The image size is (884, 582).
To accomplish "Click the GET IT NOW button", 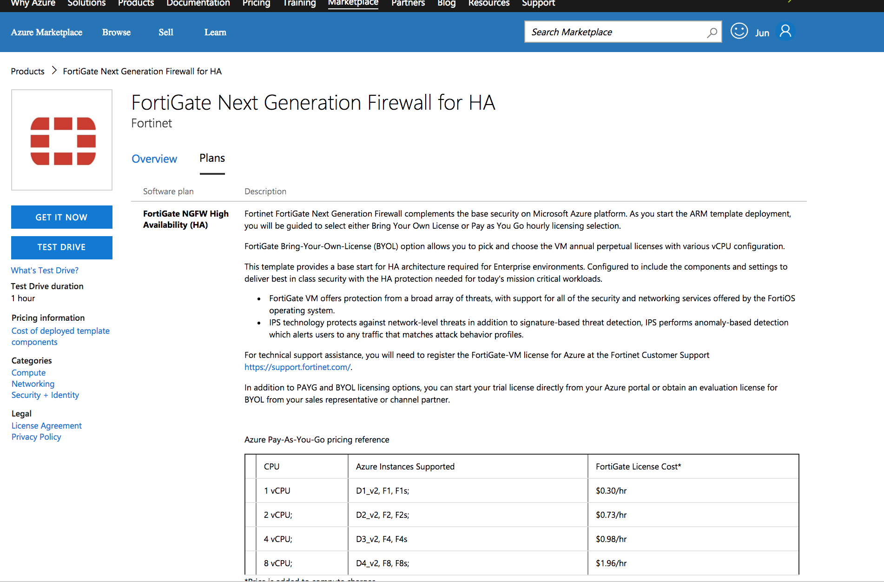I will 62,217.
